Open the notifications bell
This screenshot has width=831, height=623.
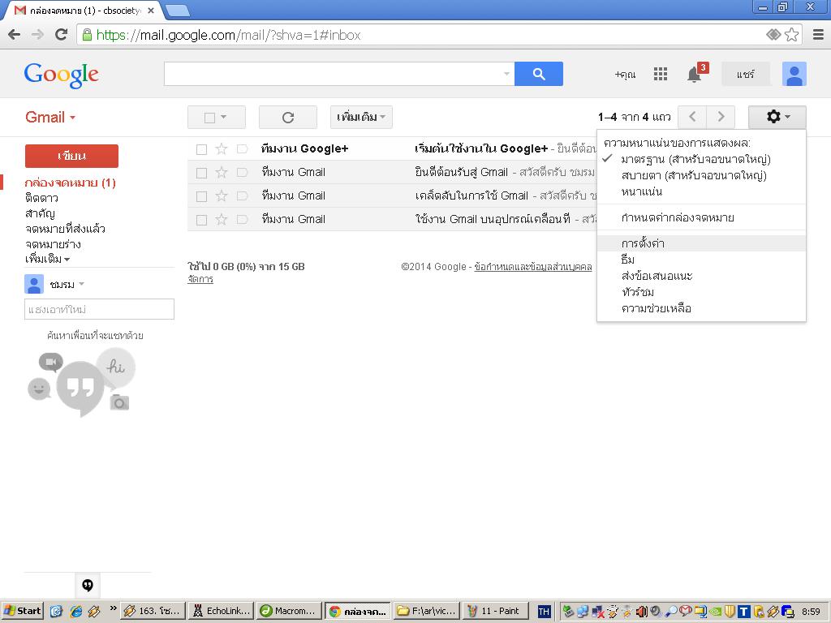click(x=695, y=75)
